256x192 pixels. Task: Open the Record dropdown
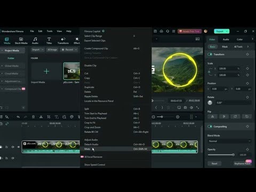69,50
